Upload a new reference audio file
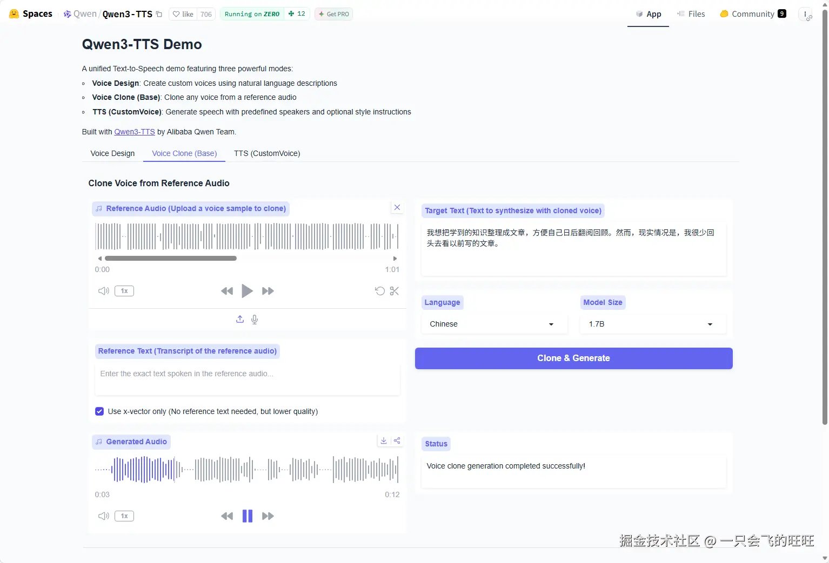 tap(240, 319)
